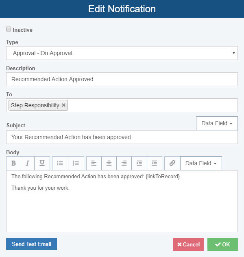Align body text right
244x257 pixels.
[x=124, y=163]
